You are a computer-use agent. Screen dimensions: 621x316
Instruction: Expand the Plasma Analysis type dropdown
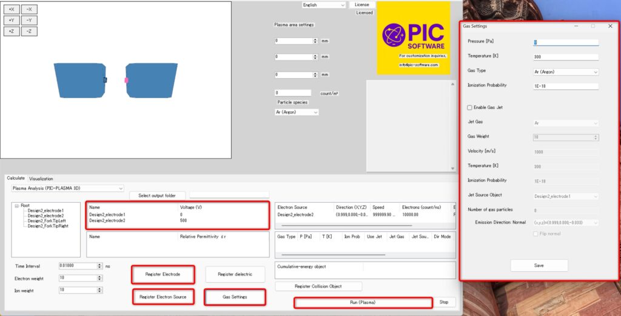click(x=67, y=188)
